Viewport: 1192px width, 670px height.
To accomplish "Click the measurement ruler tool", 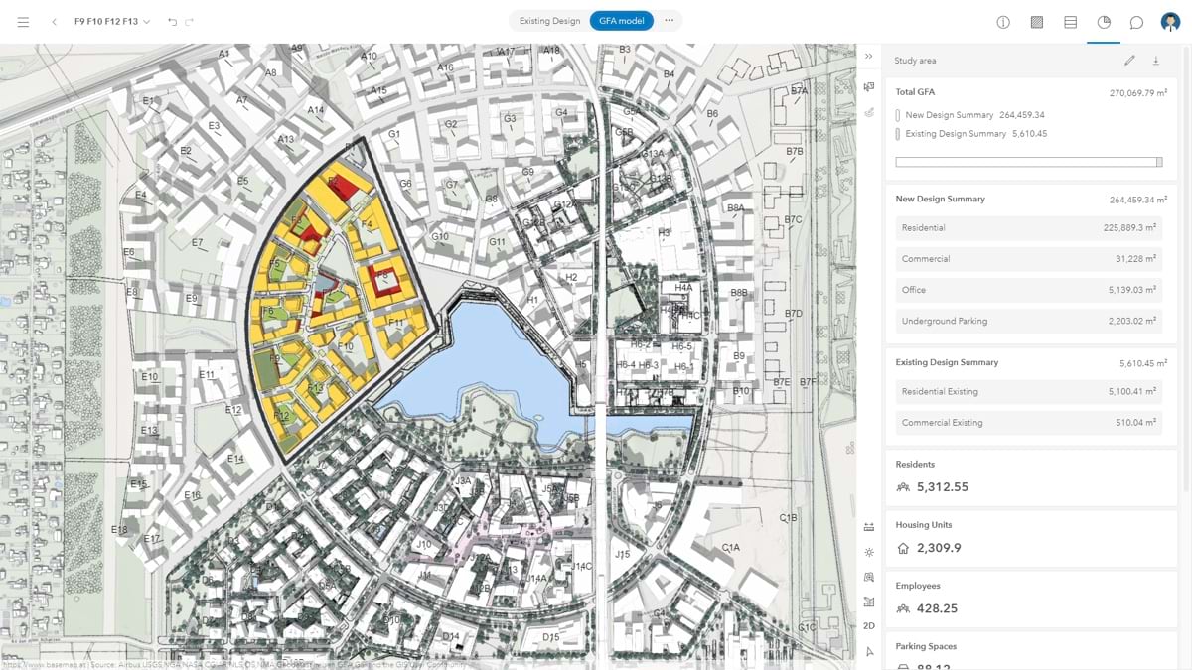I will pyautogui.click(x=869, y=526).
